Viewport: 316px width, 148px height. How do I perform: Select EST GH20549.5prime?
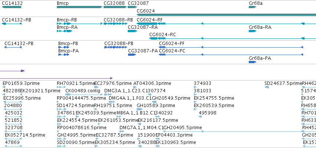coord(154,102)
